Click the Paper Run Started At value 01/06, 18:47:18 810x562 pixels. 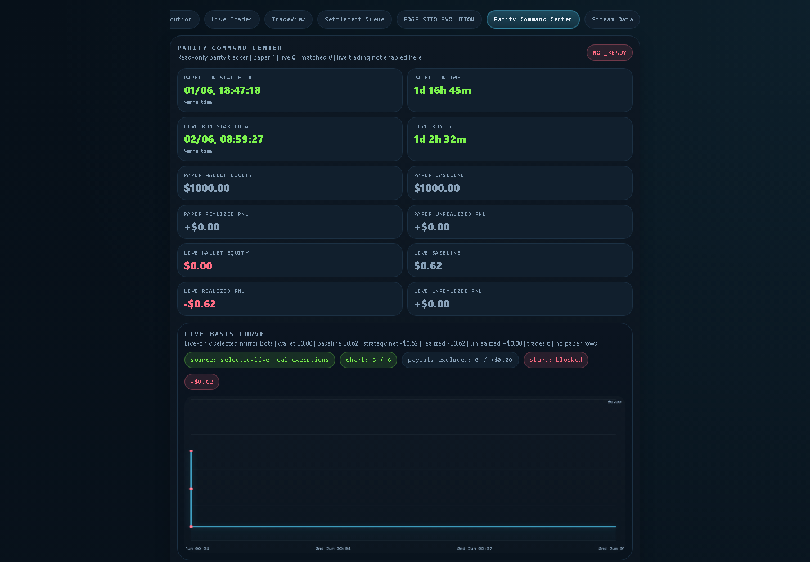tap(222, 90)
